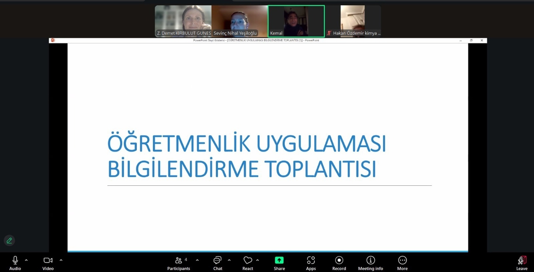Open the audio options caret
The width and height of the screenshot is (534, 272).
point(26,260)
